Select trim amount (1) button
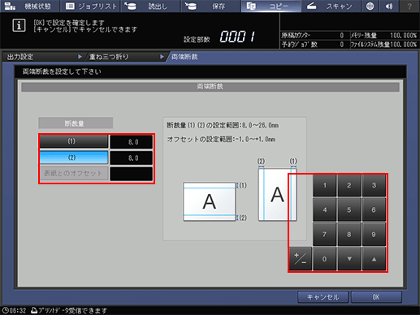Image resolution: width=420 pixels, height=315 pixels. coord(74,141)
